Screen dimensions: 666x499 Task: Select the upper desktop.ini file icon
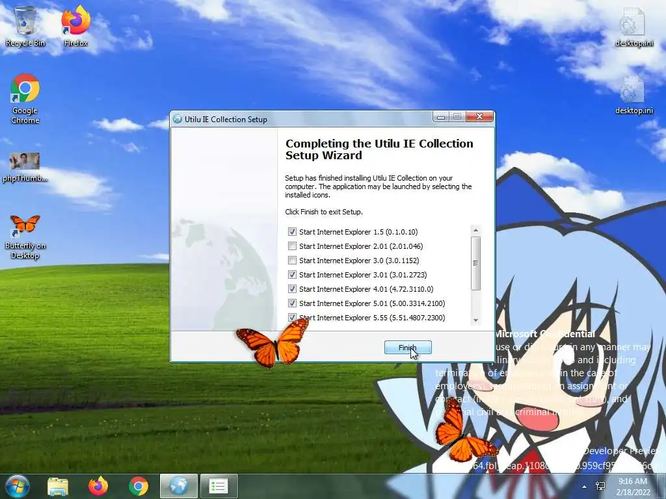click(633, 27)
